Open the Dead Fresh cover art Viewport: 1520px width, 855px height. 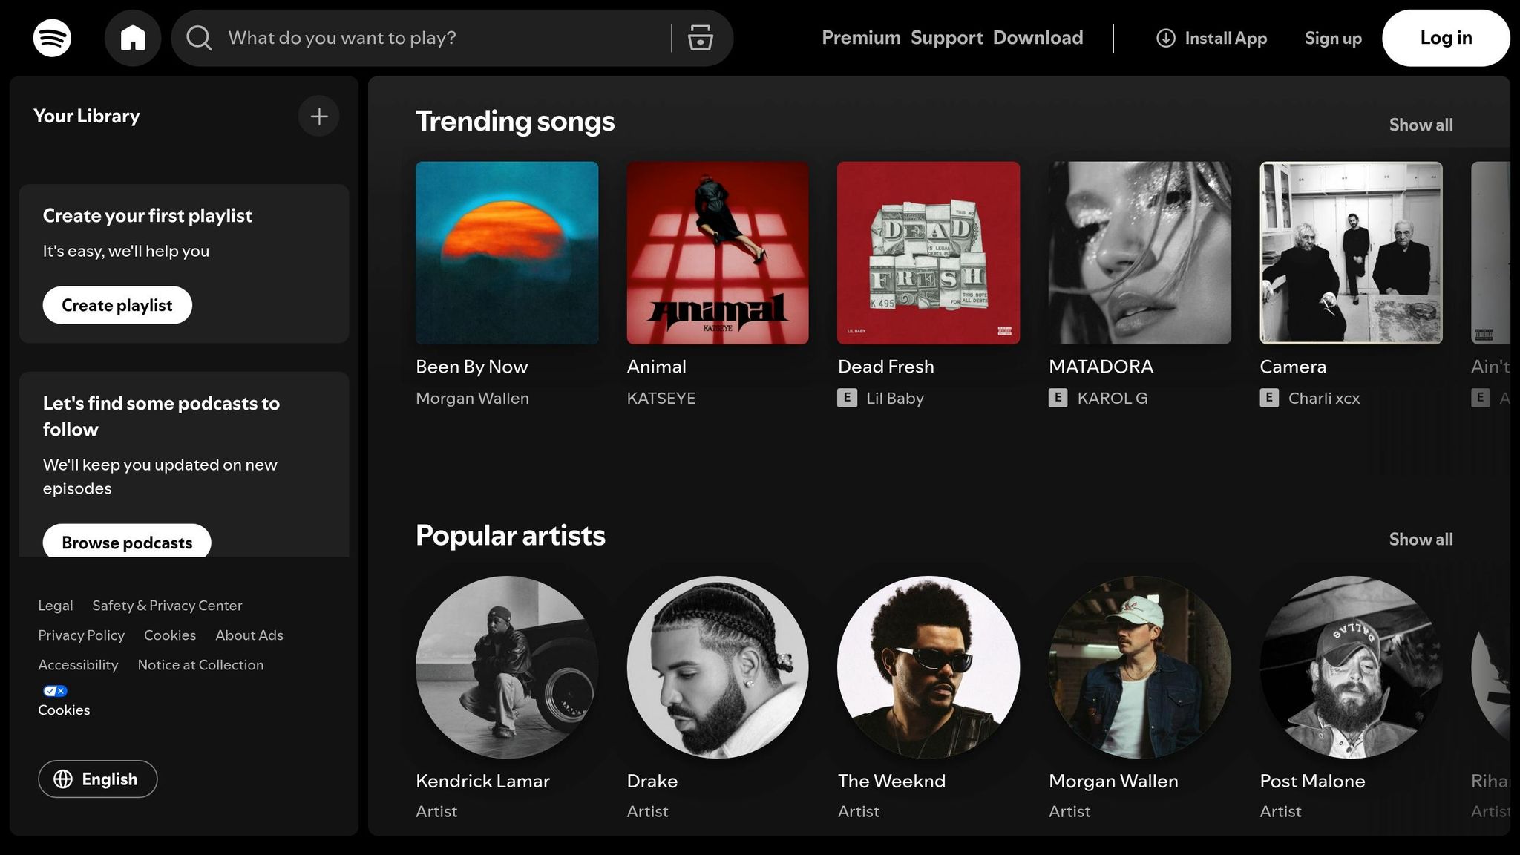928,253
